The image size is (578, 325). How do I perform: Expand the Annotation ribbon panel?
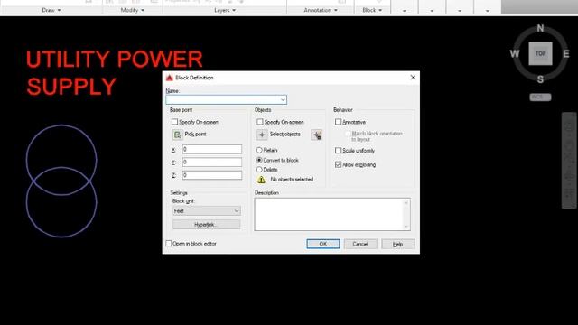tap(321, 10)
